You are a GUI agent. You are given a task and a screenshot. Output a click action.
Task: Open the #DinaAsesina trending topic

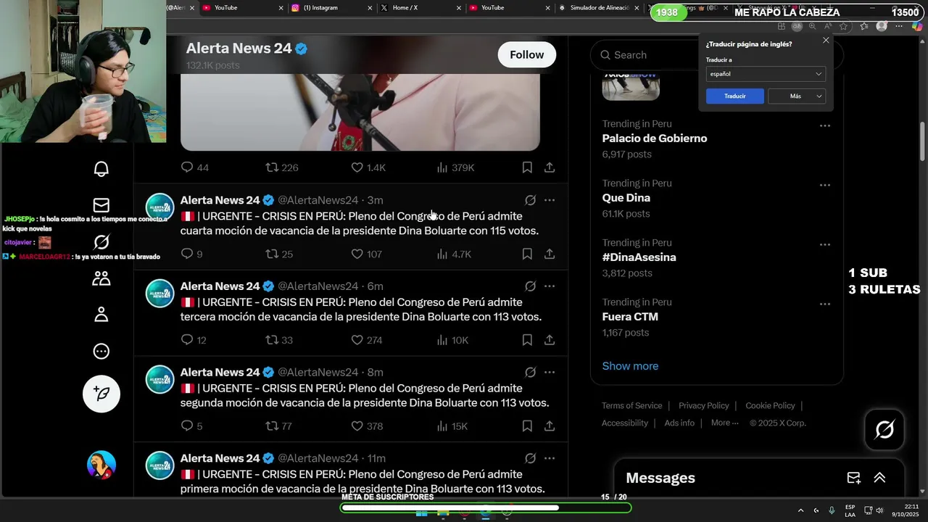tap(639, 257)
